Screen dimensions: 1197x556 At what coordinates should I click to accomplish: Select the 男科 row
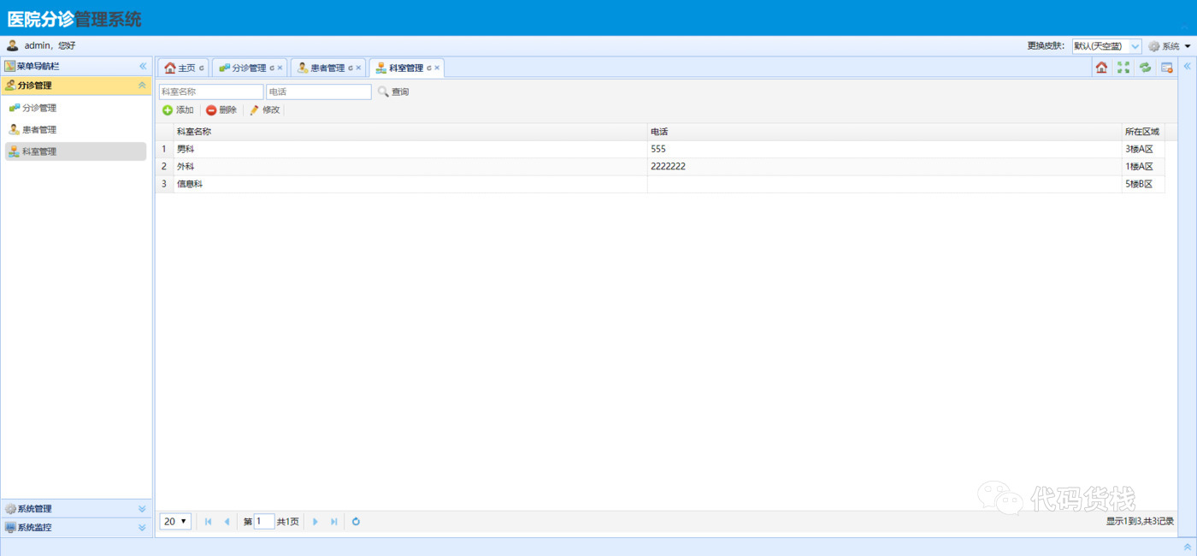[660, 149]
